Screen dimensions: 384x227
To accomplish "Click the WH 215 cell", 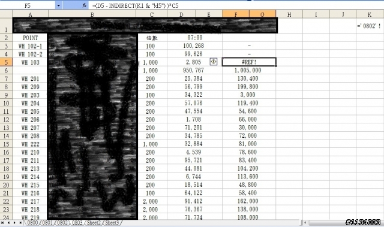I will tap(31, 185).
